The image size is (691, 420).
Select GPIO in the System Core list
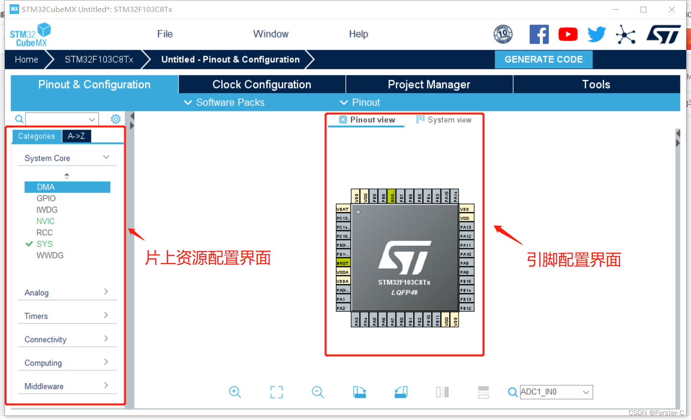click(x=46, y=198)
